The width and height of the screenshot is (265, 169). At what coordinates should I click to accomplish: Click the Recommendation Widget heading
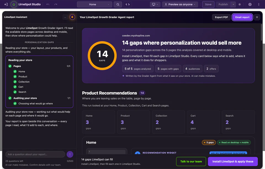tap(159, 153)
